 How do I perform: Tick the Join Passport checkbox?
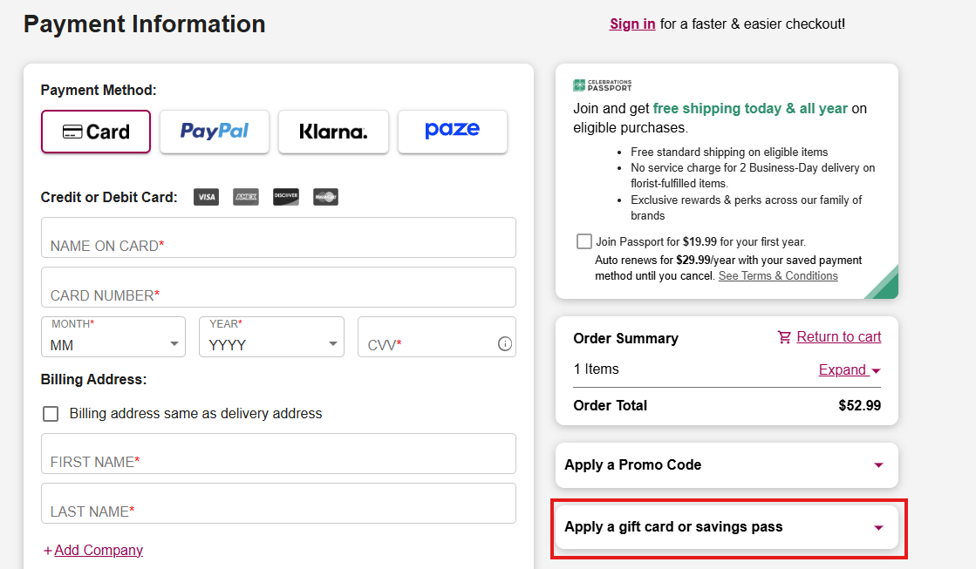pos(584,241)
